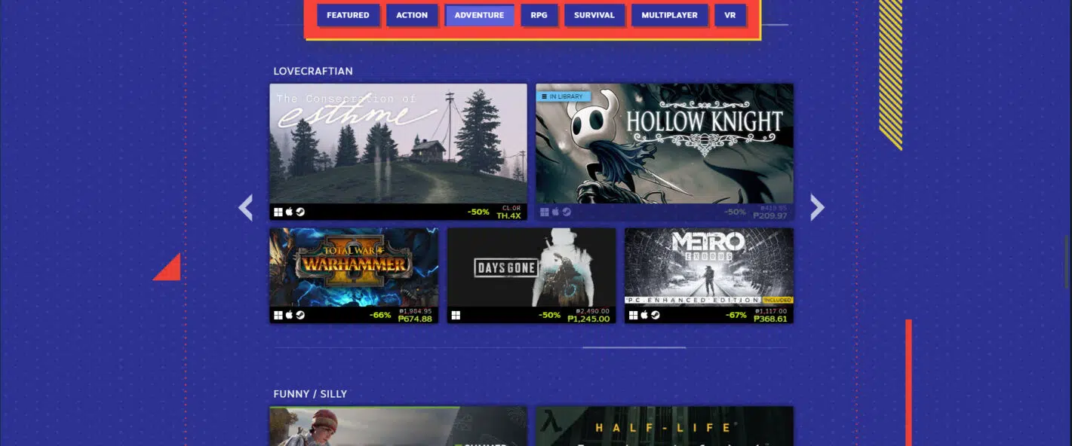This screenshot has height=446, width=1072.
Task: Click the Lovecraftian carousel page indicator
Action: (x=634, y=347)
